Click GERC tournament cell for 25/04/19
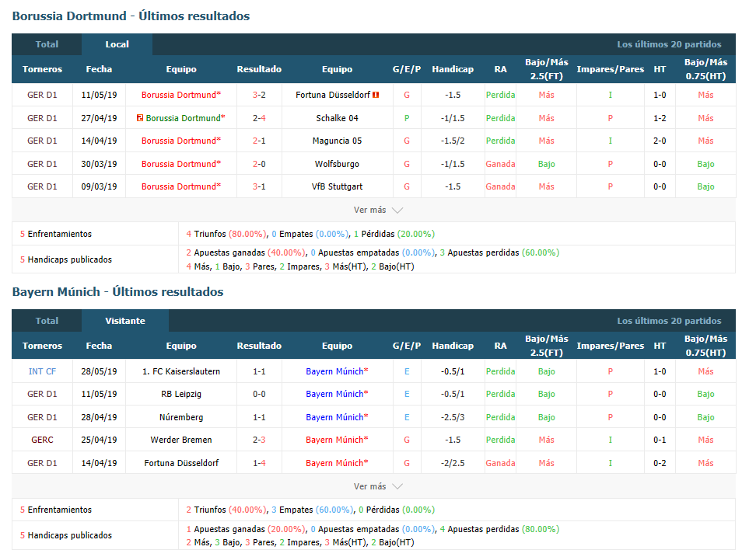742x557 pixels. tap(42, 440)
